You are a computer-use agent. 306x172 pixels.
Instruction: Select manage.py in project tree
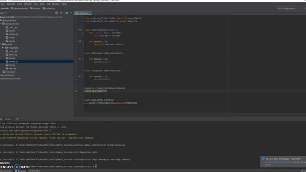click(x=9, y=72)
